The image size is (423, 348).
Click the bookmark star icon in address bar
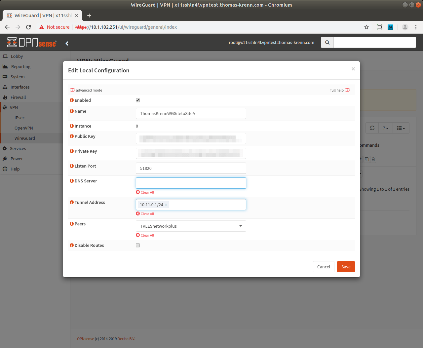366,27
